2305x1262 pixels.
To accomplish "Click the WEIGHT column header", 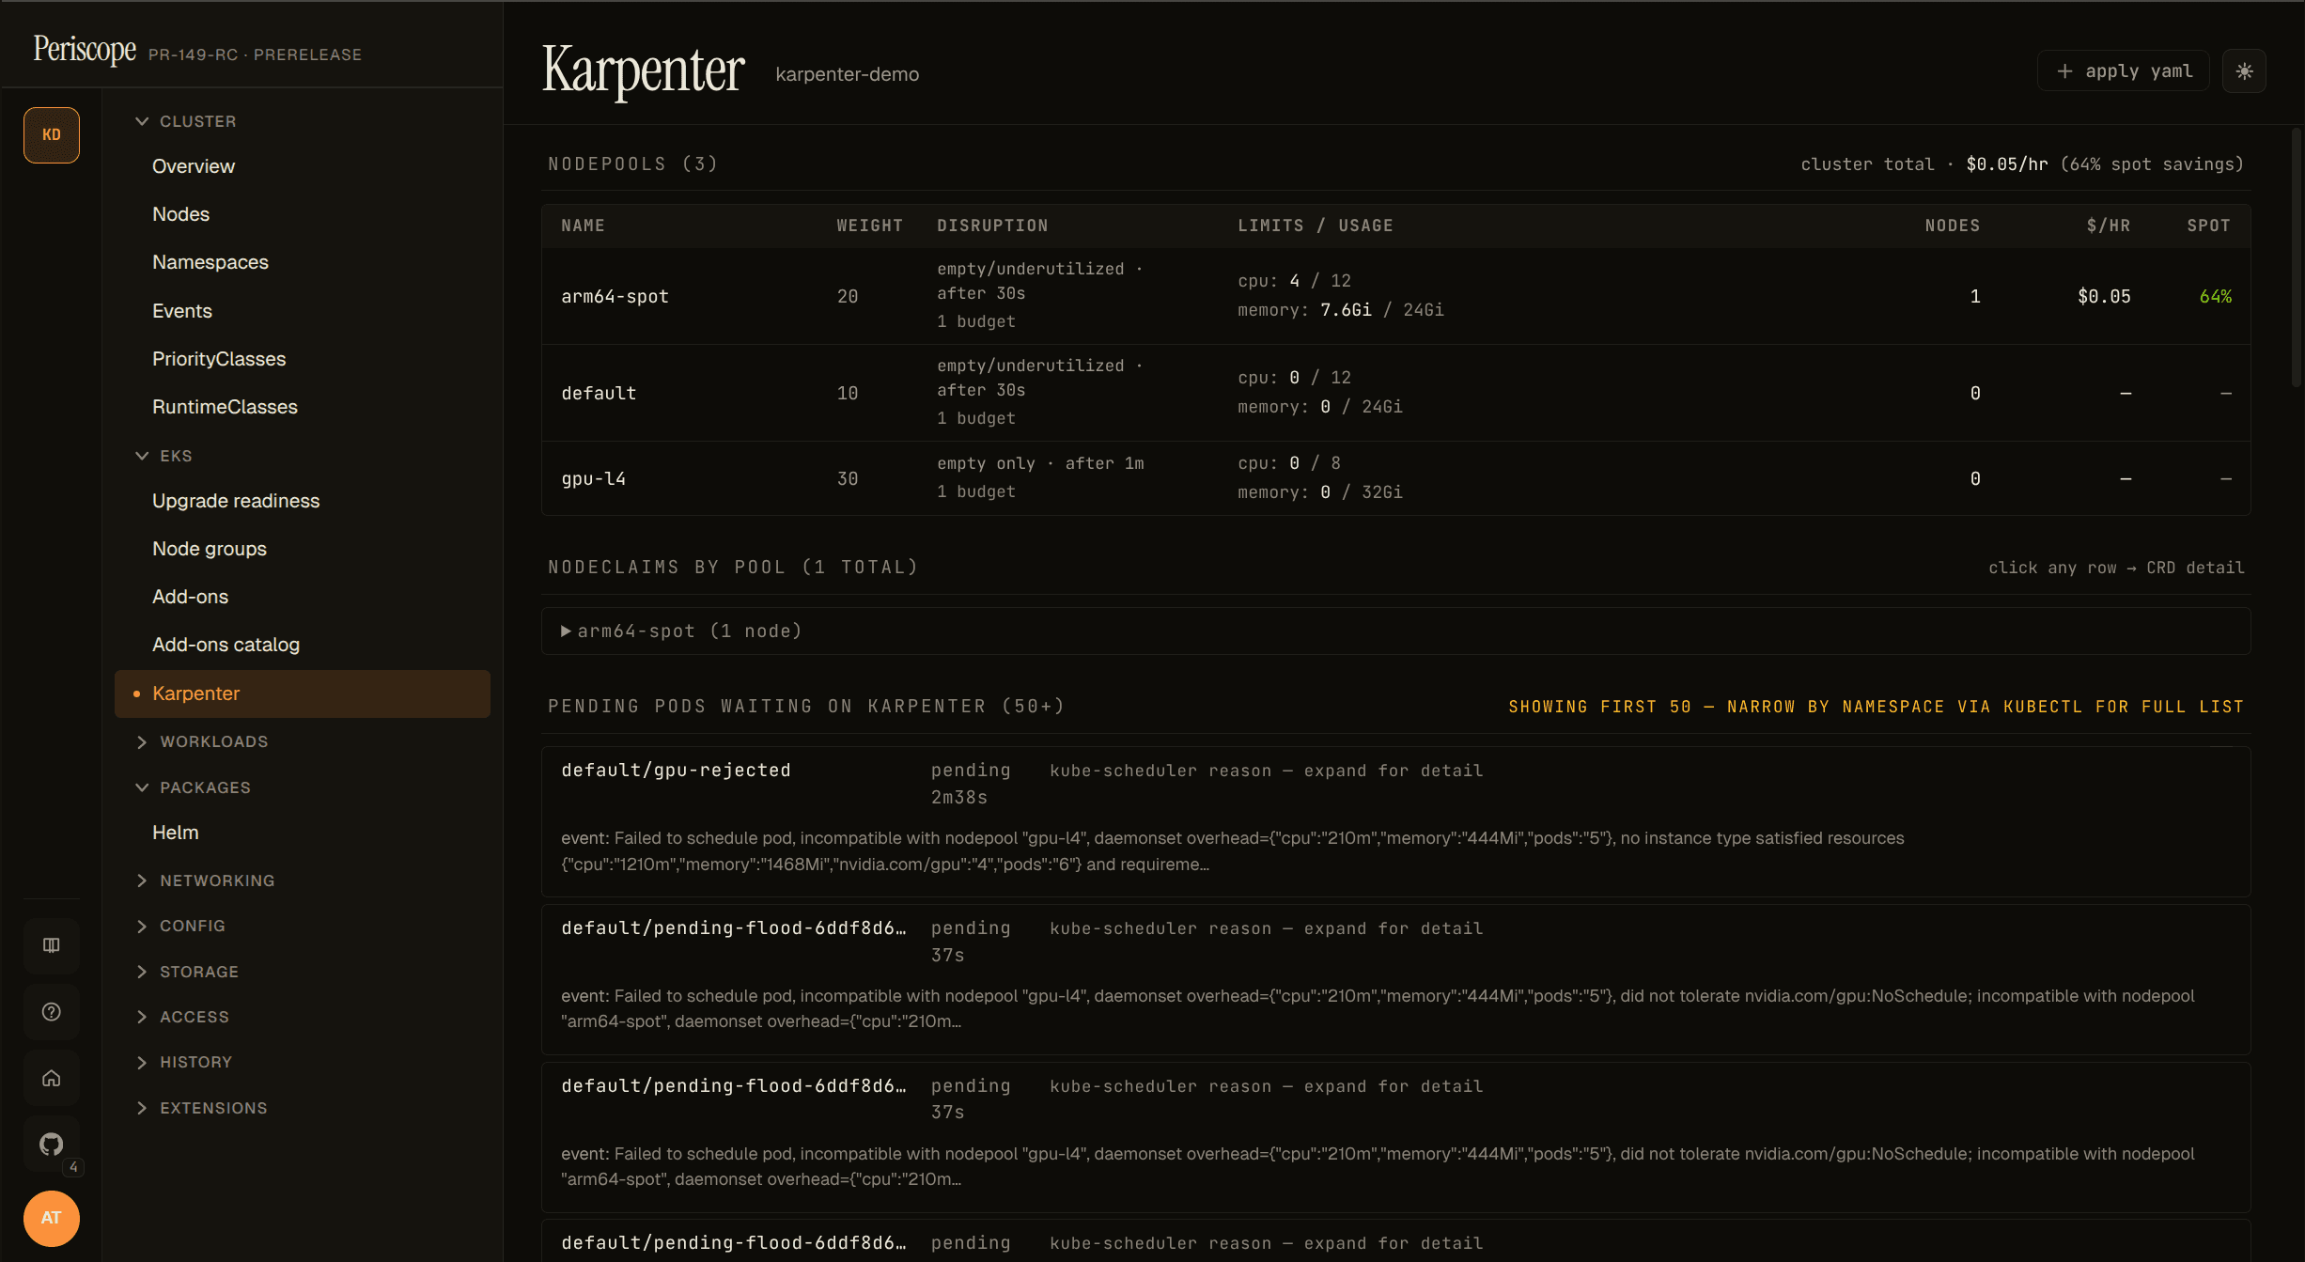I will pyautogui.click(x=869, y=226).
